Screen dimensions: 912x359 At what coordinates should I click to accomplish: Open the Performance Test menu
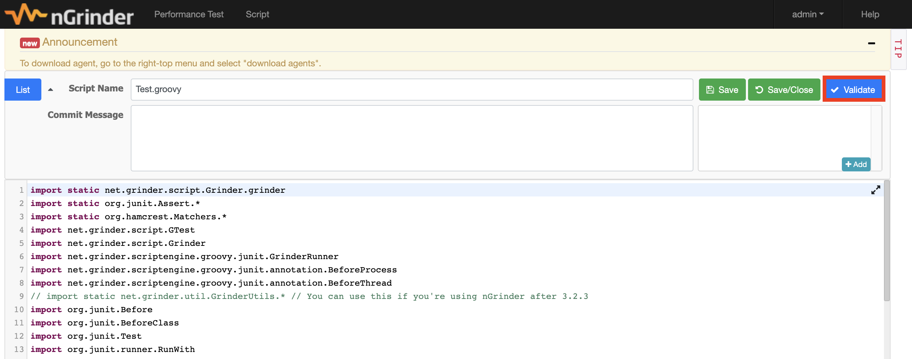coord(189,14)
